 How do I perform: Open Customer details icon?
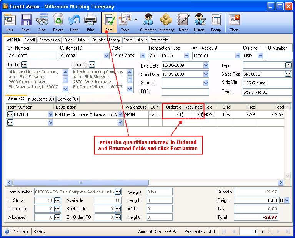pos(148,22)
